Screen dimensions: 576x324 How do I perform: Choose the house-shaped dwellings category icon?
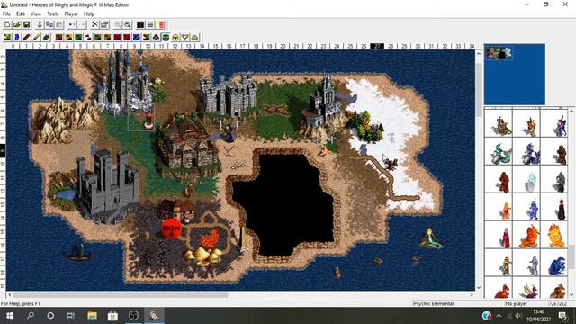tap(156, 37)
